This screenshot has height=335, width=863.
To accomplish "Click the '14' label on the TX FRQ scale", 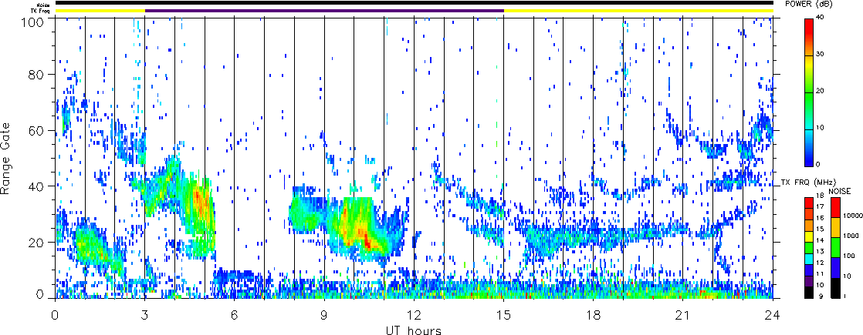I will click(820, 240).
